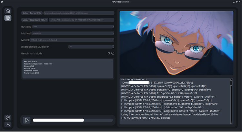Minimize the REAL Video Enhancer window

pos(234,2)
